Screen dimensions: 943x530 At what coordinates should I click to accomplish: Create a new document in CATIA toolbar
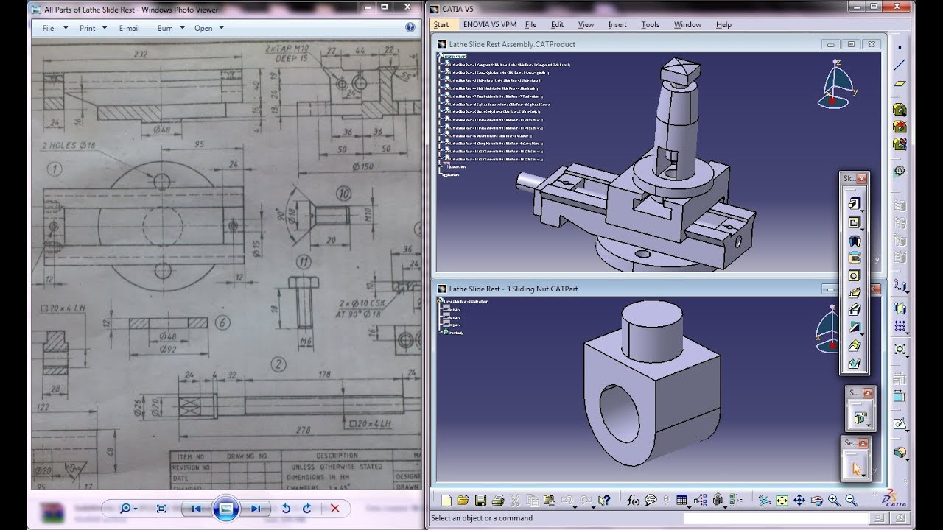pyautogui.click(x=446, y=501)
